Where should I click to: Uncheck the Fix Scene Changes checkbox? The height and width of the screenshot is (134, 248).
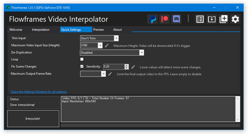[82, 66]
